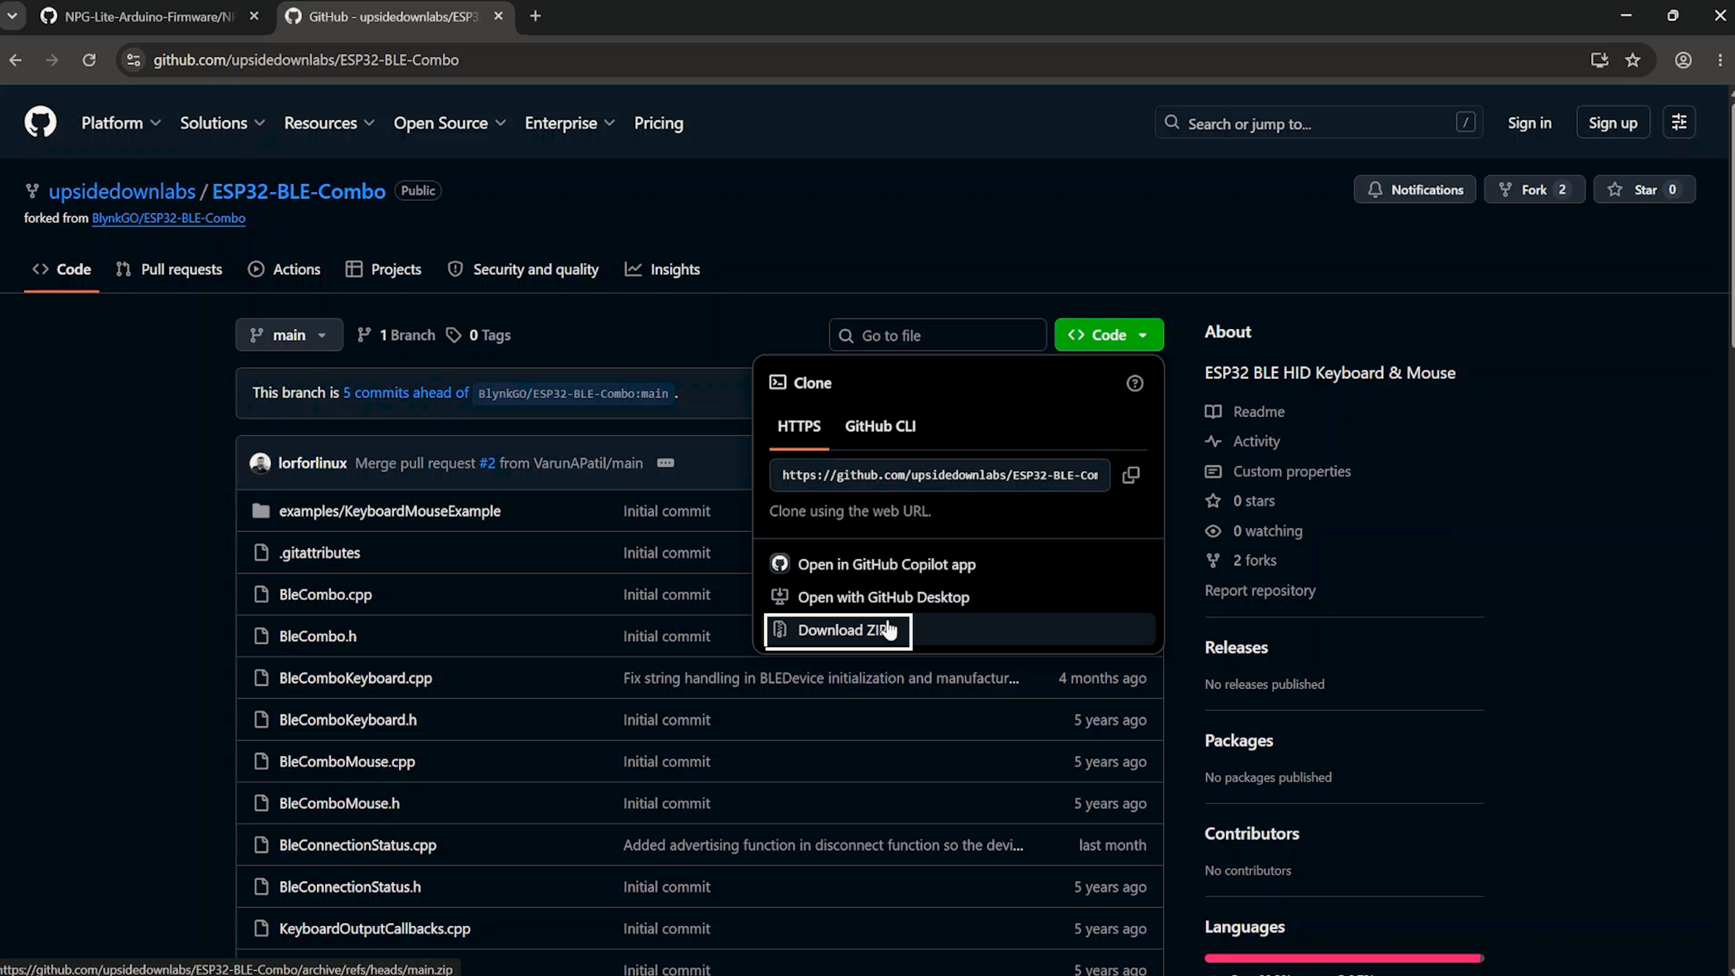The height and width of the screenshot is (976, 1735).
Task: Click the Sign up button
Action: (1612, 123)
